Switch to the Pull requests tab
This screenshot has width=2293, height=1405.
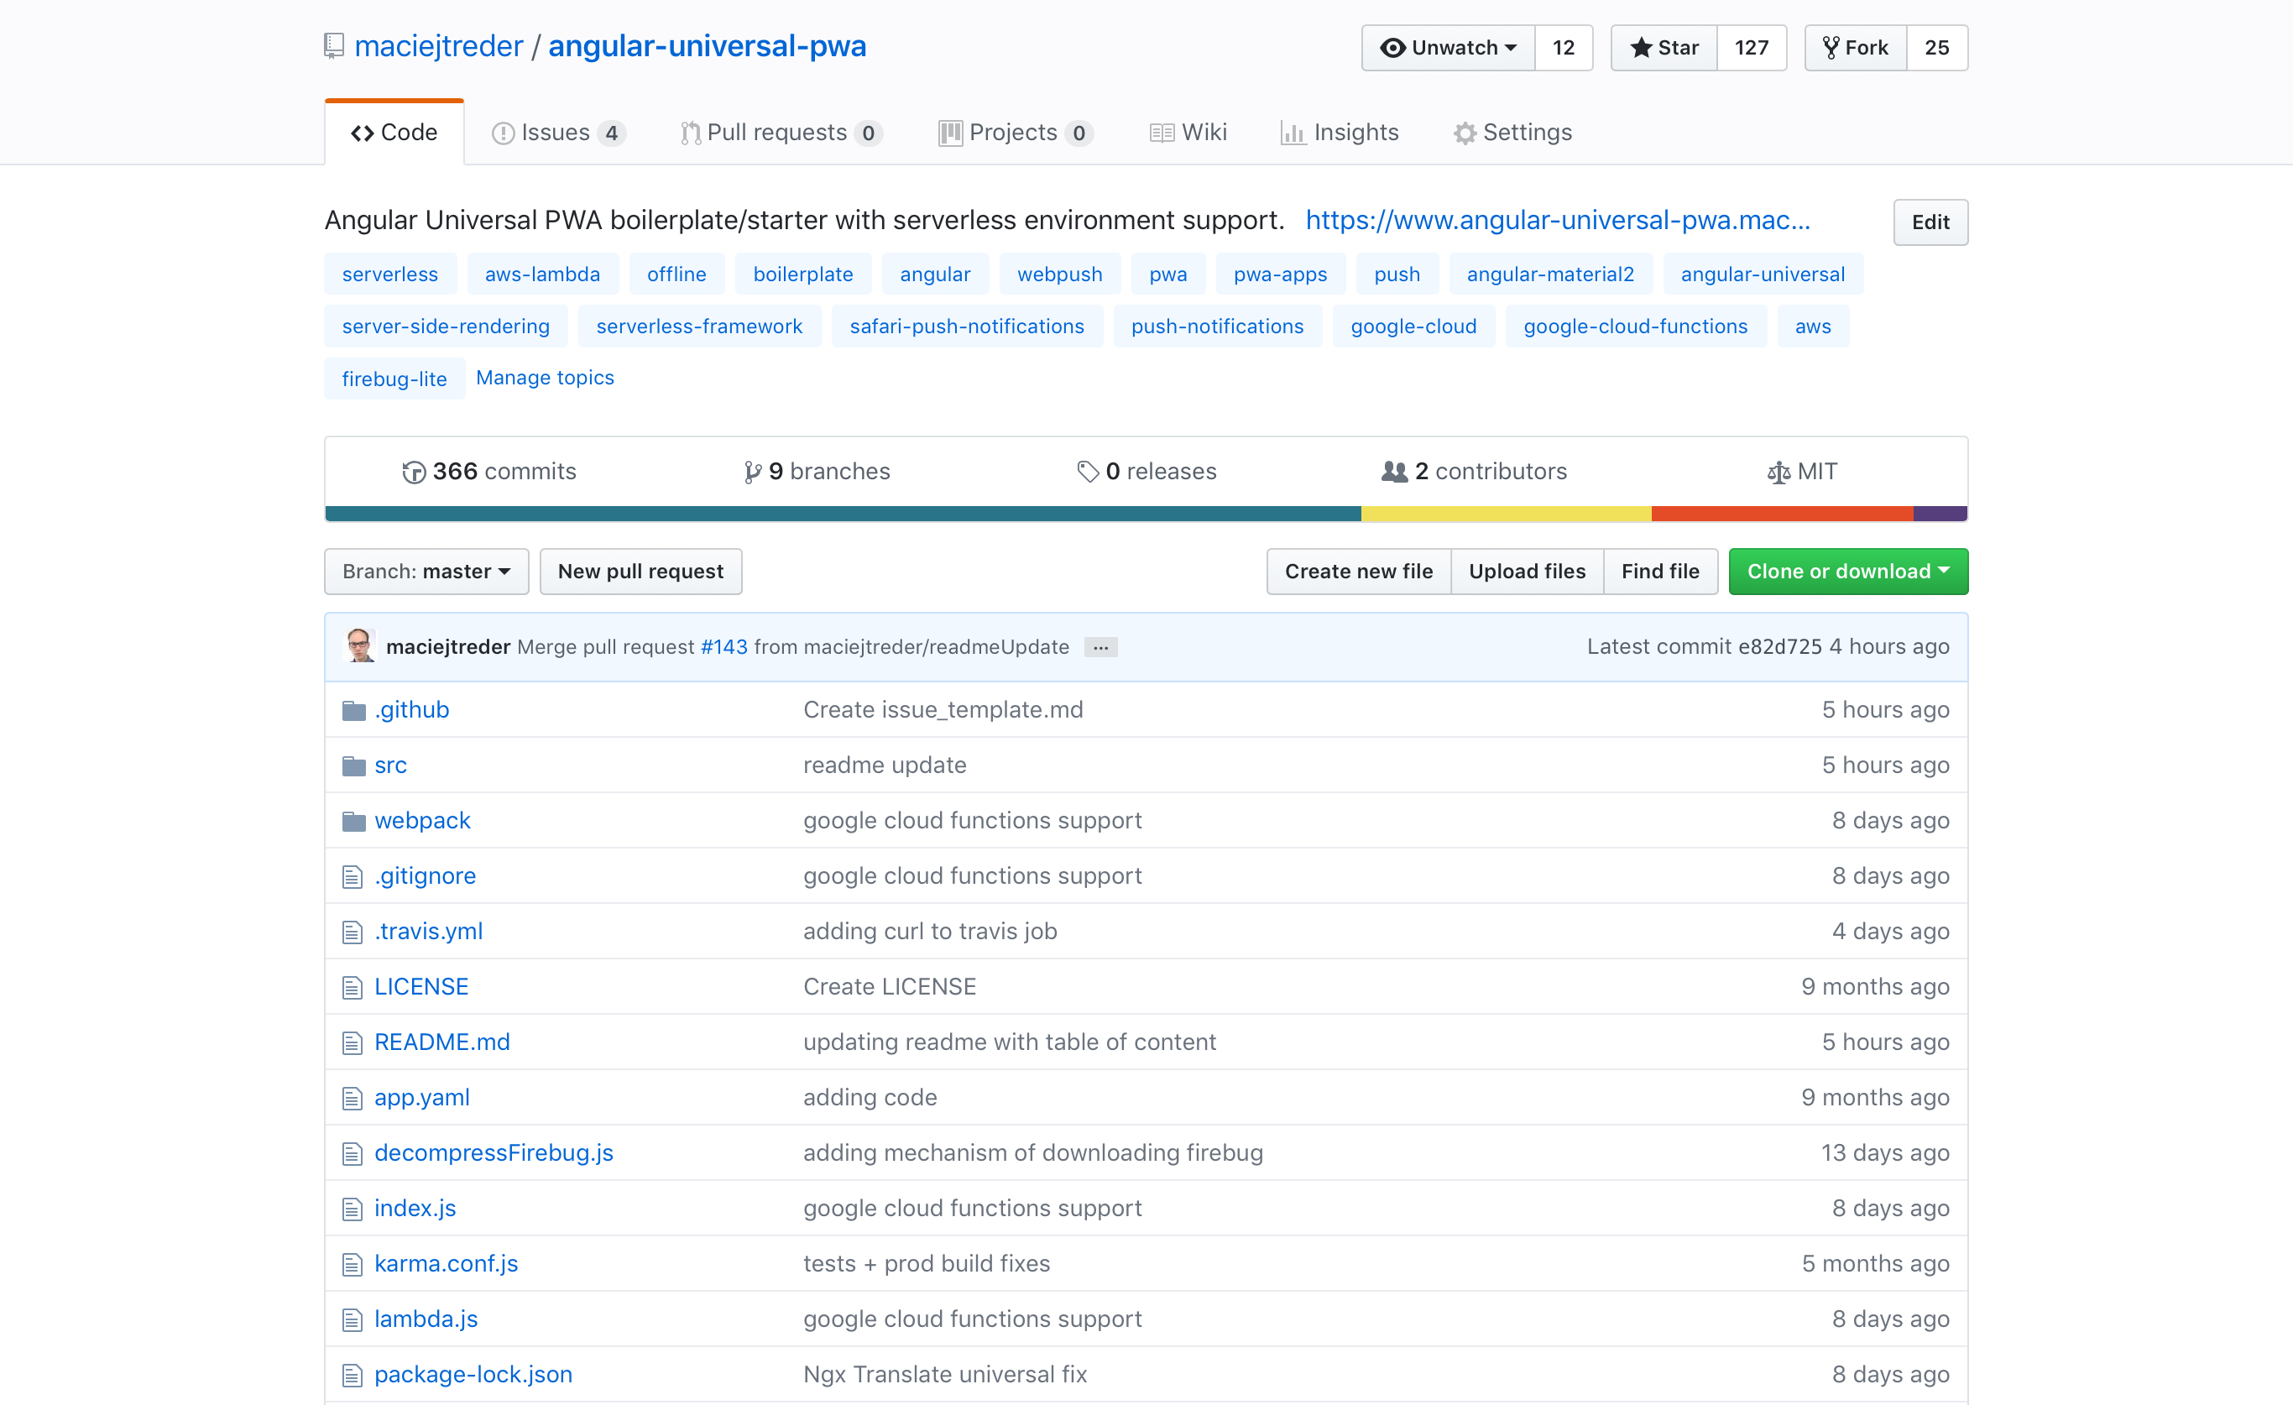(x=781, y=132)
